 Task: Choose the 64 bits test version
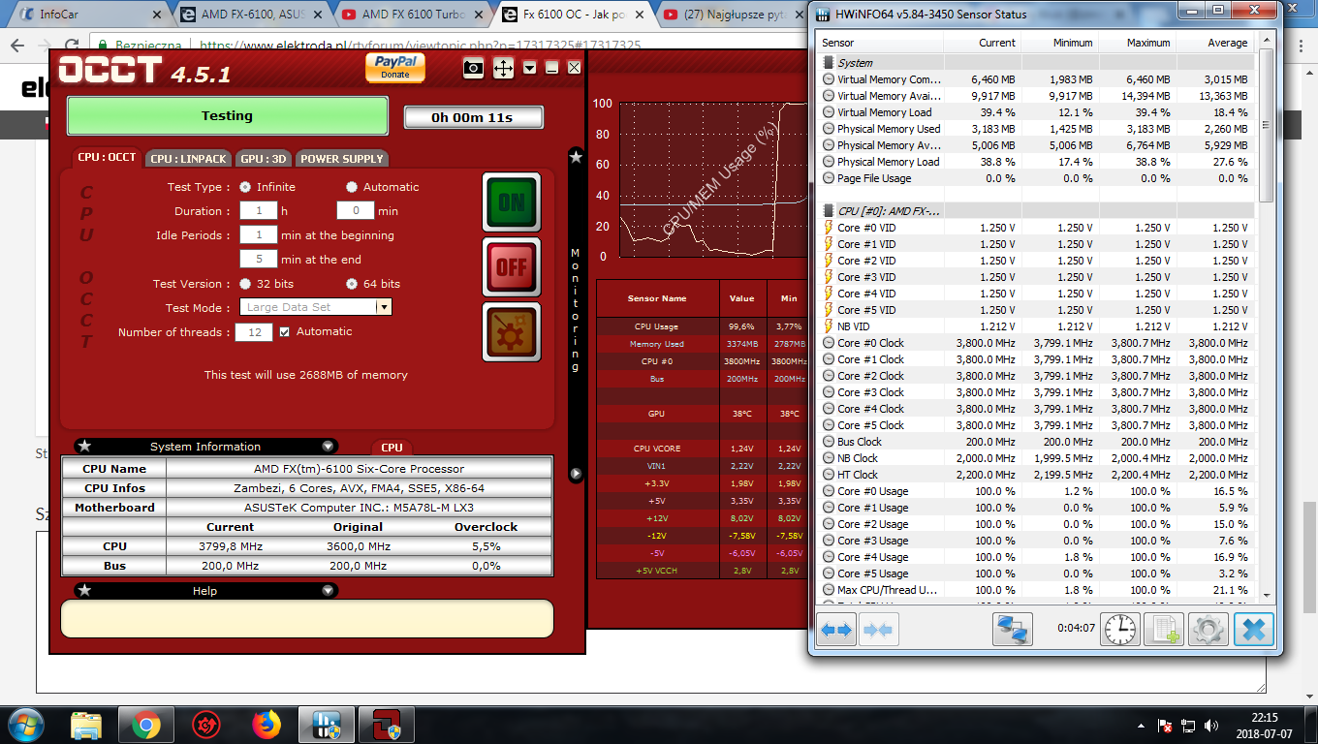point(352,284)
